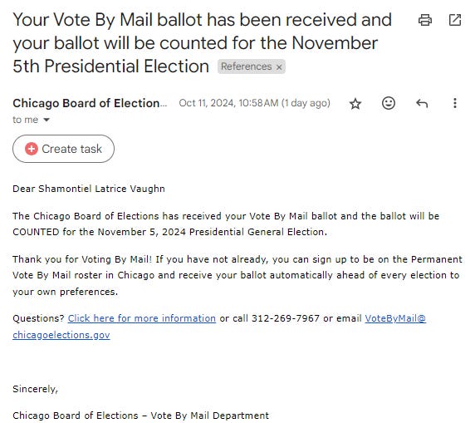Open the email in a new window
The height and width of the screenshot is (423, 470).
pos(455,20)
